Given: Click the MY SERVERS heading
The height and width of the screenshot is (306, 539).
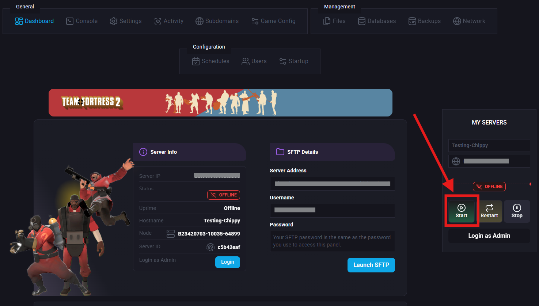Looking at the screenshot, I should tap(489, 122).
